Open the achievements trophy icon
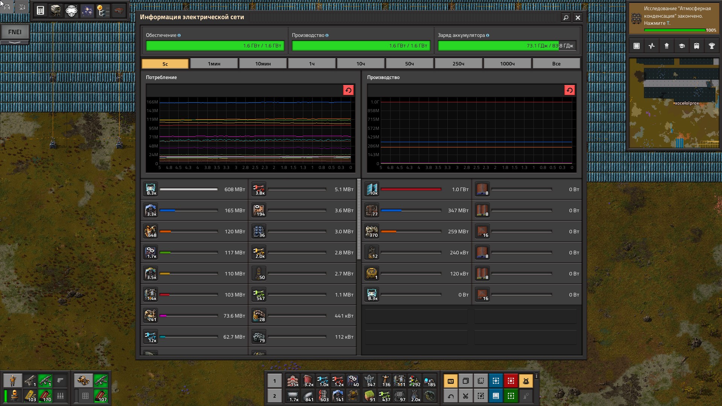The image size is (722, 406). pos(712,46)
